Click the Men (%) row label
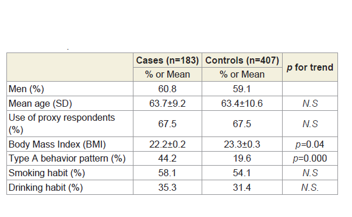 click(26, 89)
